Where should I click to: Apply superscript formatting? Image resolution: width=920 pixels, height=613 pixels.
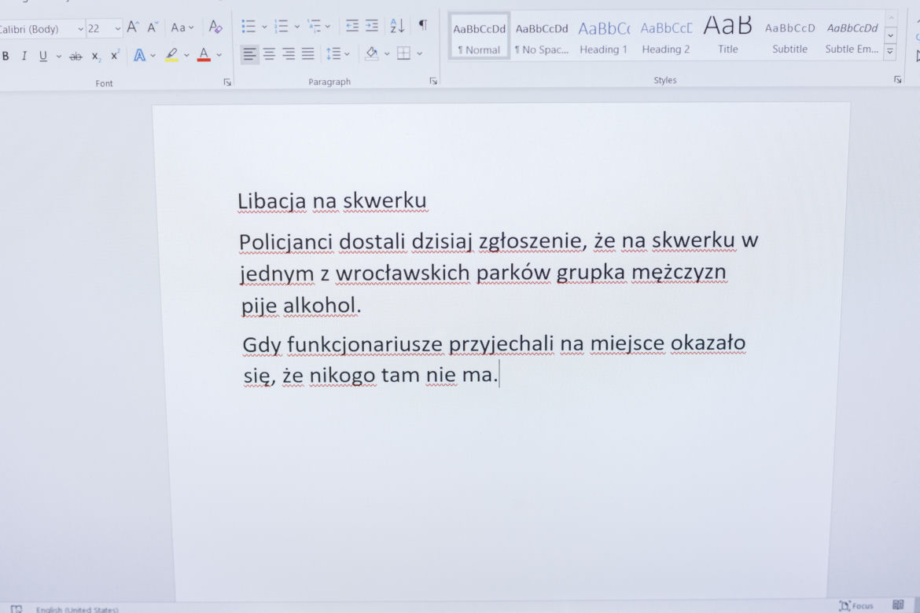[x=115, y=55]
